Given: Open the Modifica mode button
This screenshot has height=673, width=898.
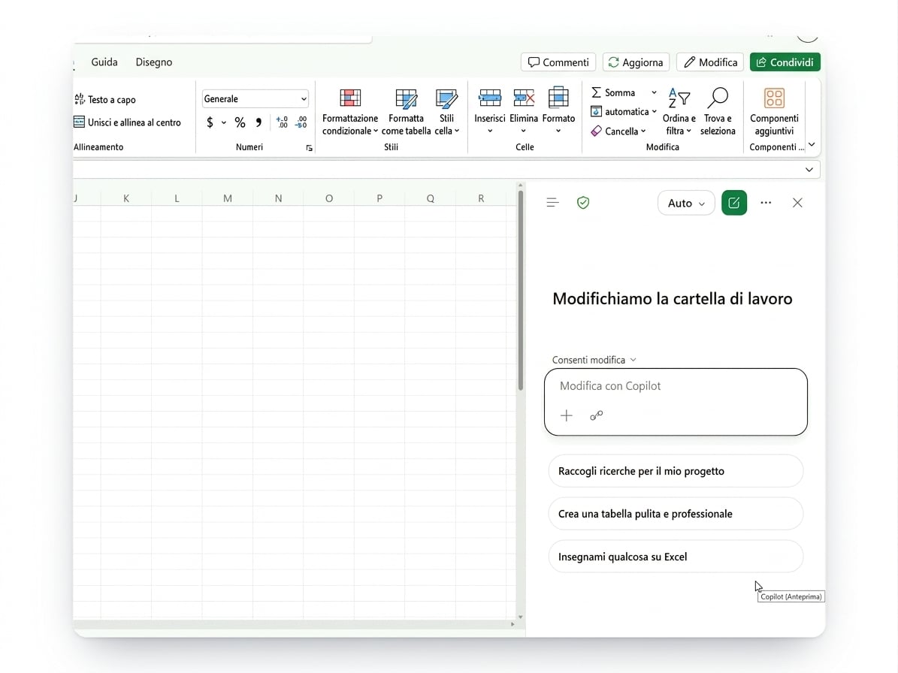Looking at the screenshot, I should tap(710, 62).
